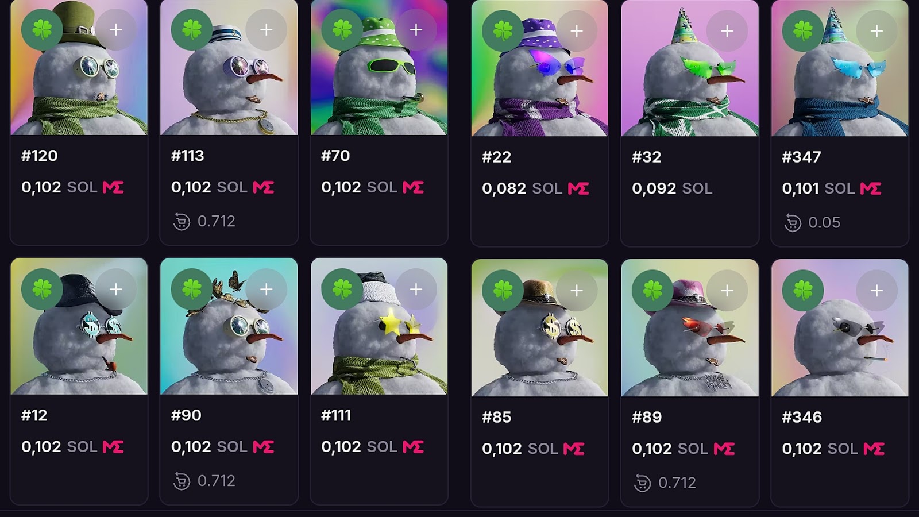Open the #111 title link
This screenshot has height=517, width=919.
pyautogui.click(x=336, y=415)
